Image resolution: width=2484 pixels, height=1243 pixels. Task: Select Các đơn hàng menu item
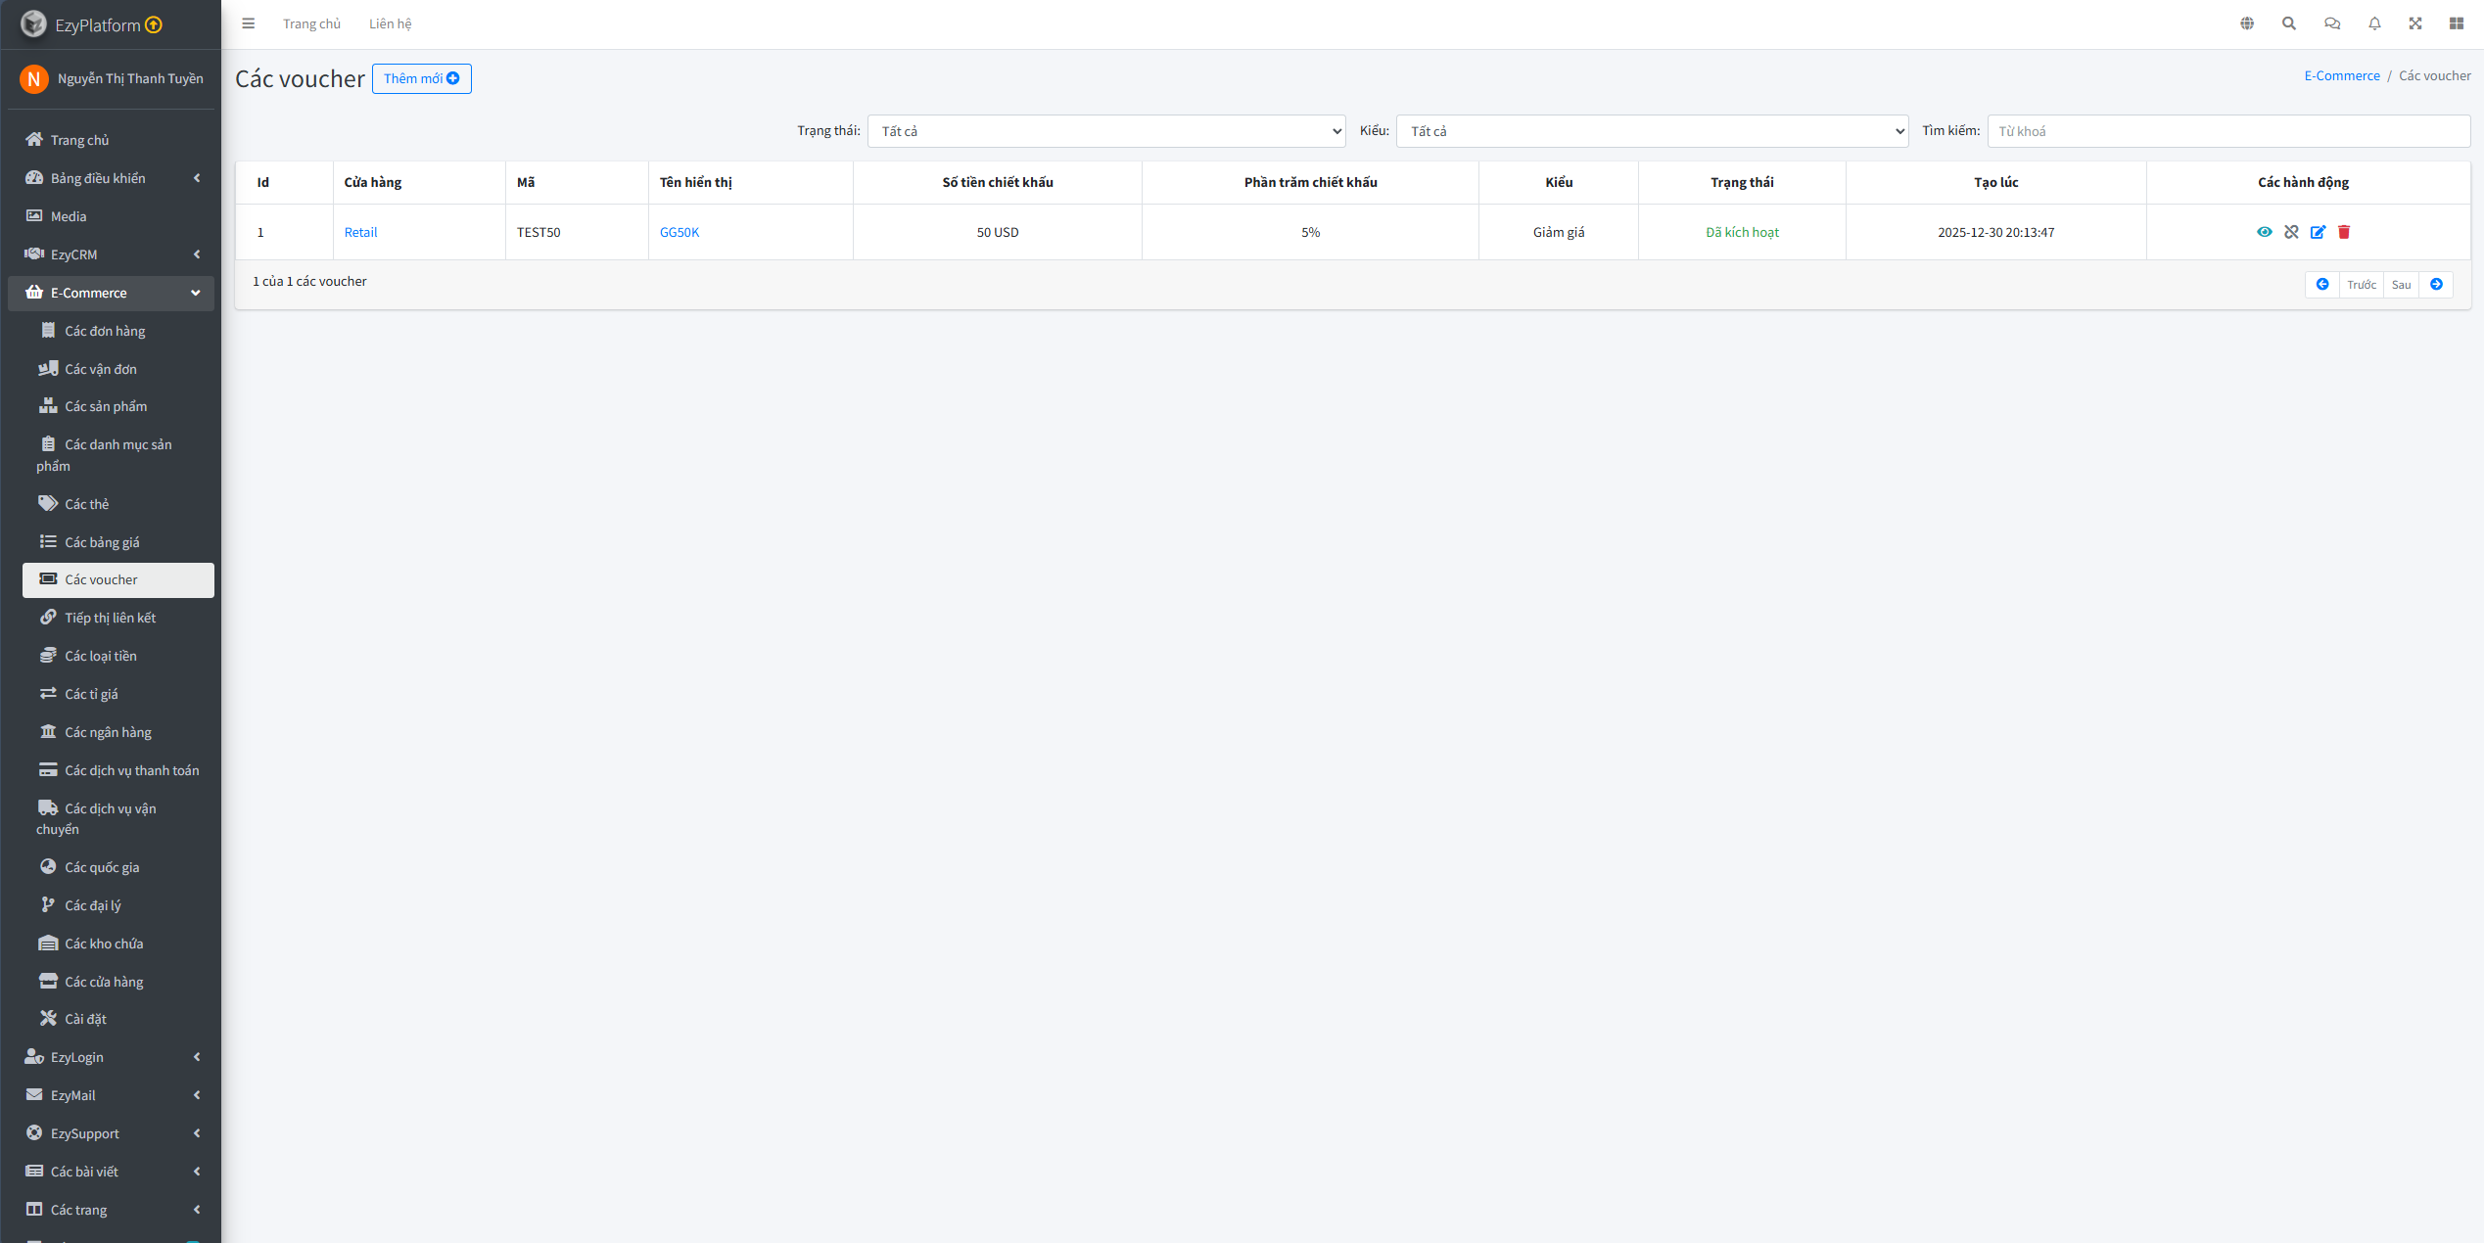105,331
